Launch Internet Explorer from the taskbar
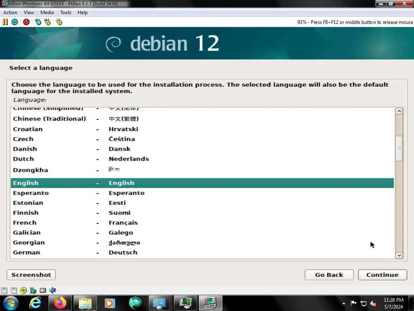 coord(36,303)
